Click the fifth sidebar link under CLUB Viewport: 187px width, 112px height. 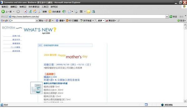coord(16,51)
